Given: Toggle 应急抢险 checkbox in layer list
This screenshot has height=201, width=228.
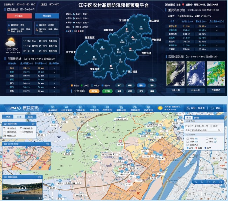Looking at the screenshot, I should pyautogui.click(x=21, y=132).
